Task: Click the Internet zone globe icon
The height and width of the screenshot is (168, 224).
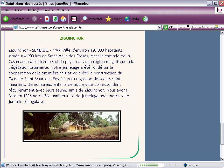Action: (185, 165)
